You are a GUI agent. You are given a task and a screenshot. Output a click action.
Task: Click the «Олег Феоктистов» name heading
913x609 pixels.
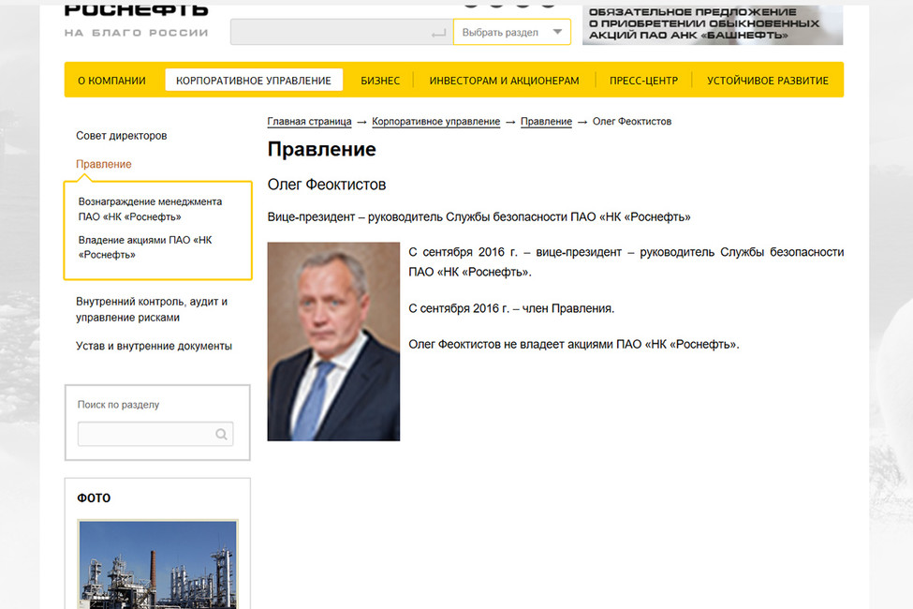tap(327, 185)
